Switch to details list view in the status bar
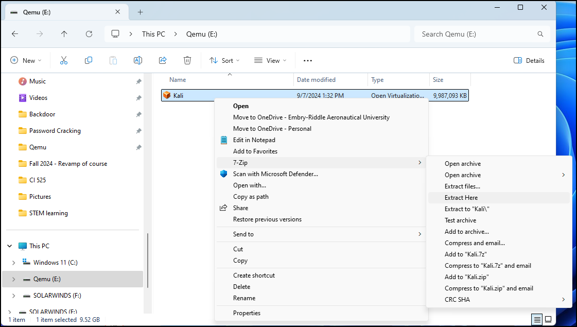The image size is (577, 327). coord(537,319)
